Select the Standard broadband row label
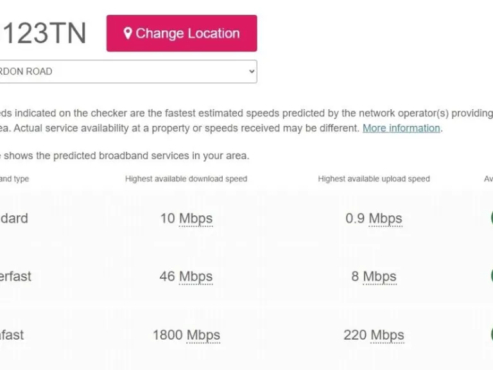Viewport: 493px width, 370px height. [x=14, y=218]
